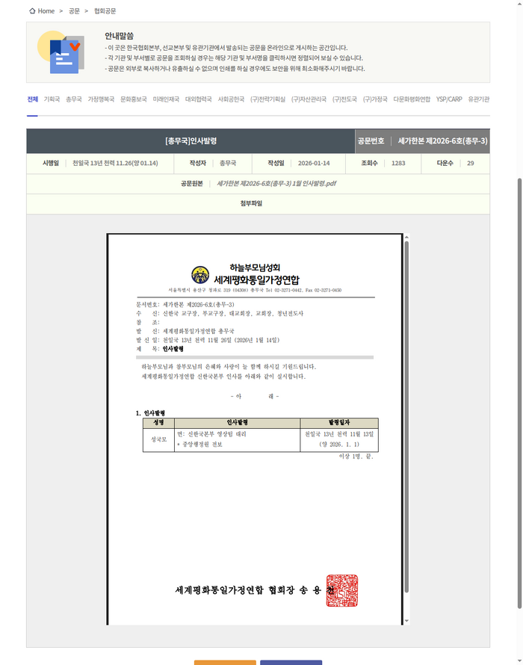This screenshot has width=523, height=665.
Task: Click the 첨부파일 label row
Action: click(258, 204)
